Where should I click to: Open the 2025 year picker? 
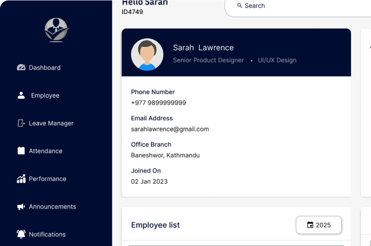click(x=318, y=225)
